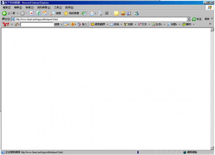Expand the 連結 links bar chevron

212,18
